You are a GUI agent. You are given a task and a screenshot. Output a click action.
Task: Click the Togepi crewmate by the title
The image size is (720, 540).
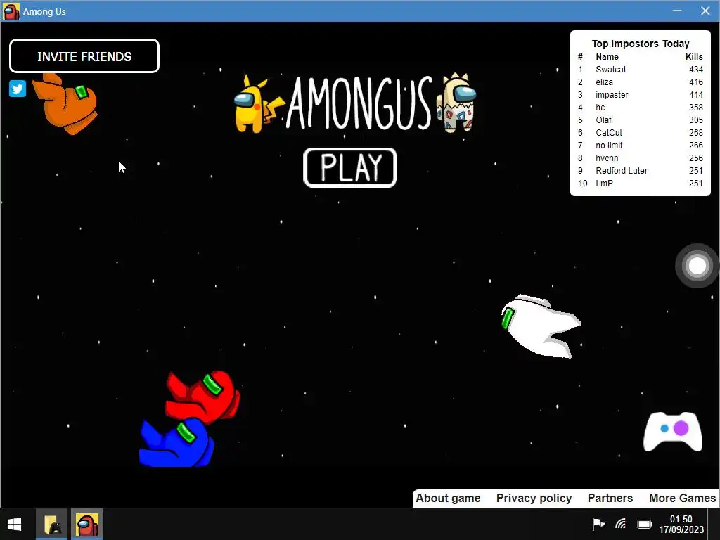[456, 103]
